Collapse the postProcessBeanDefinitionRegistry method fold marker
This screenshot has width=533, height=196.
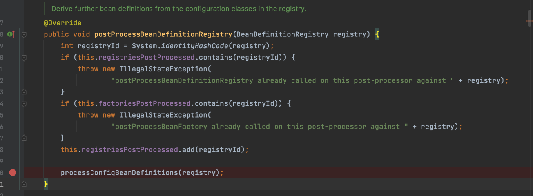click(24, 34)
